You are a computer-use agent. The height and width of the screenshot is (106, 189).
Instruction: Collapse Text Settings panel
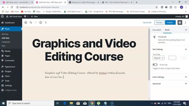[170, 49]
